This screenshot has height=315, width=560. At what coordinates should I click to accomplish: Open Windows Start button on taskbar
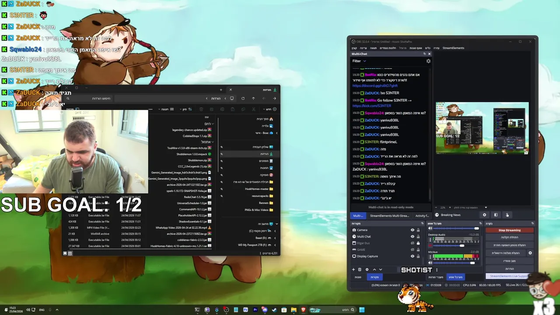click(362, 310)
